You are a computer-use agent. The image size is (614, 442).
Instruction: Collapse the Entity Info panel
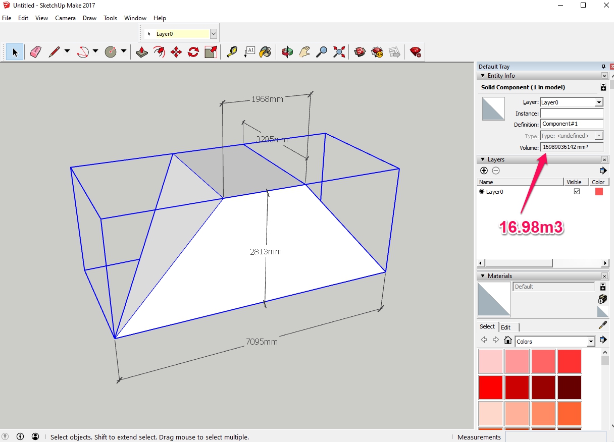click(483, 76)
